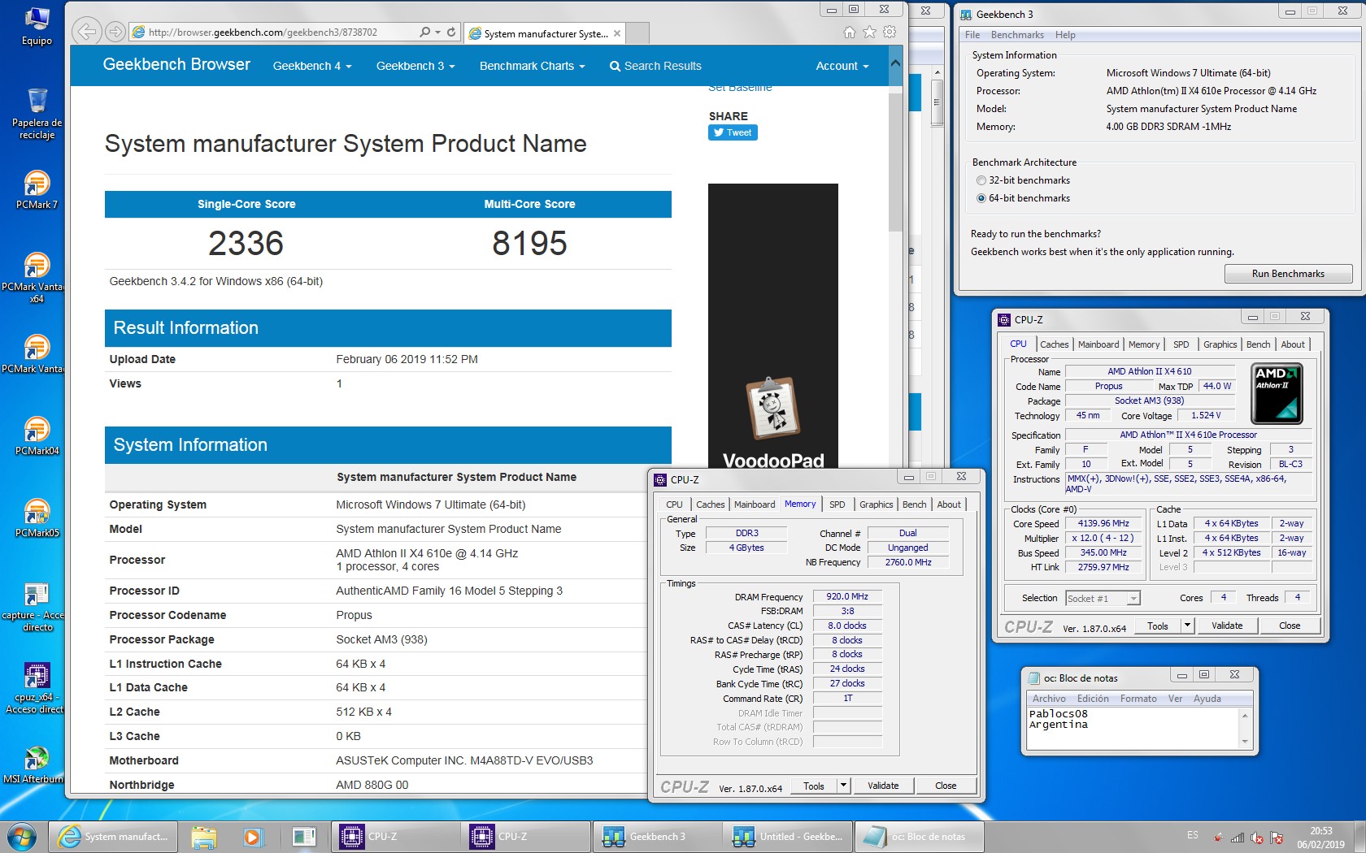1366x853 pixels.
Task: Launch PCMark04 desktop shortcut
Action: click(37, 436)
